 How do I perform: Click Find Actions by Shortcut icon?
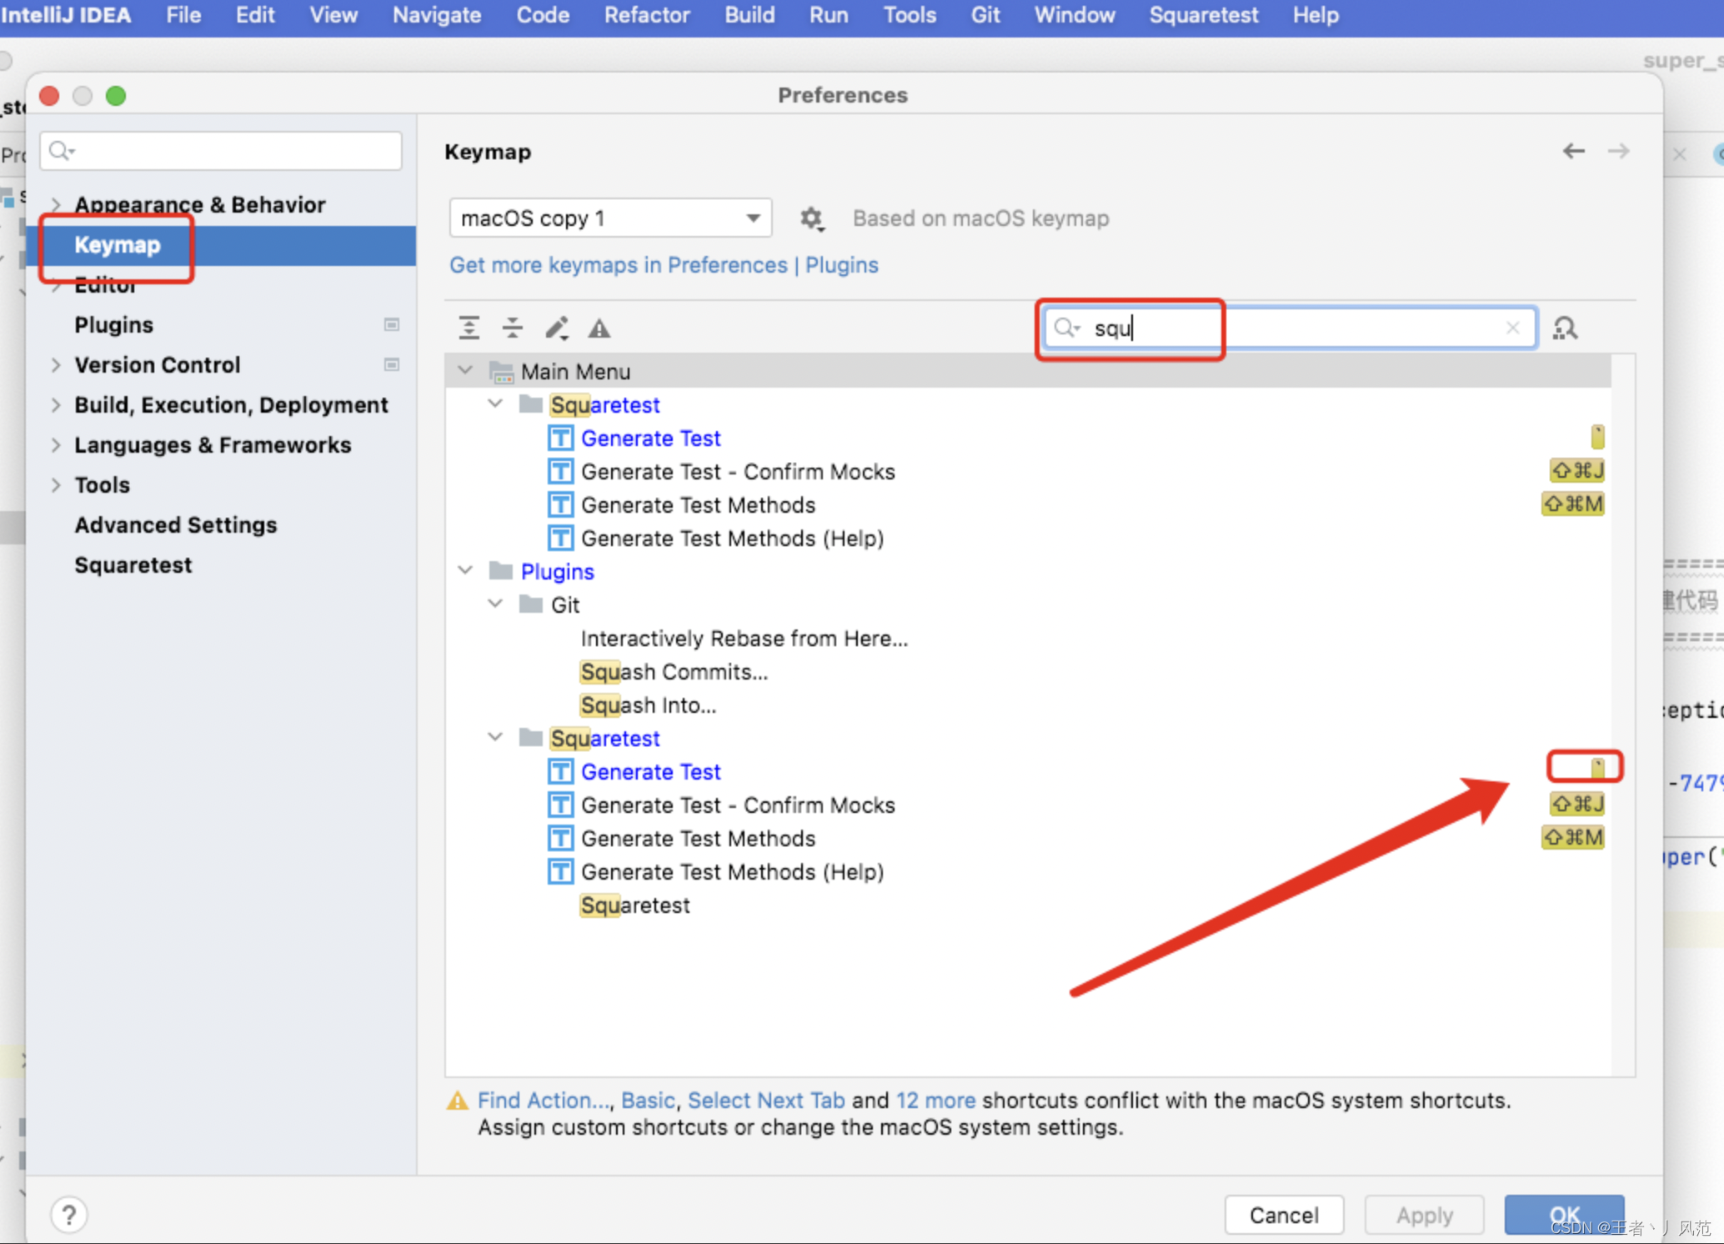[1564, 328]
